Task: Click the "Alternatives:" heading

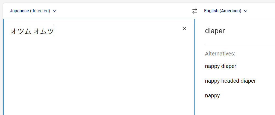Action: tap(220, 54)
